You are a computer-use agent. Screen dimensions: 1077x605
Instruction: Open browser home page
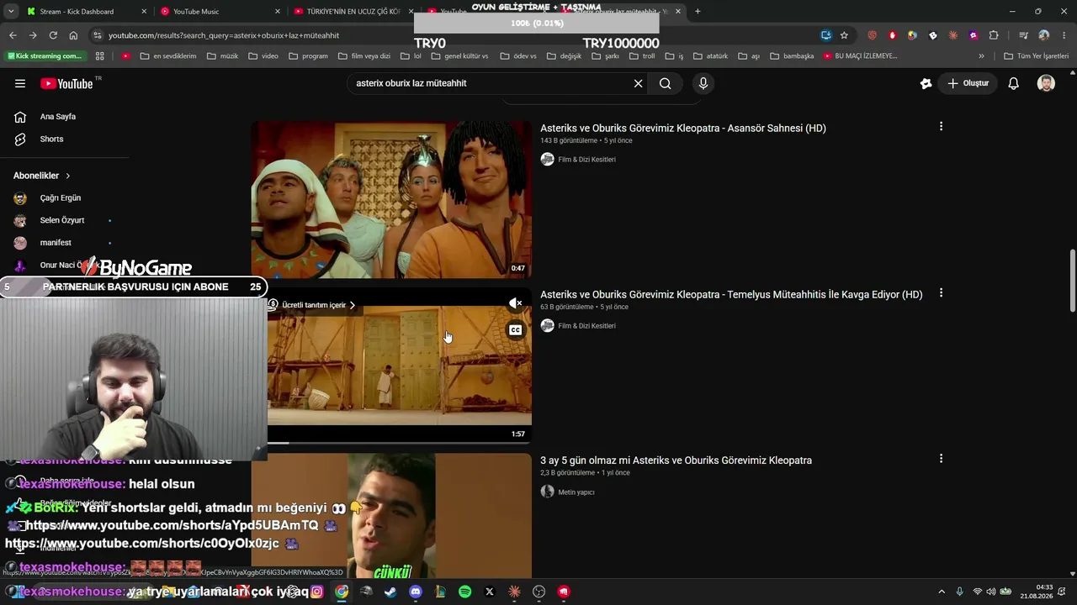[x=73, y=35]
